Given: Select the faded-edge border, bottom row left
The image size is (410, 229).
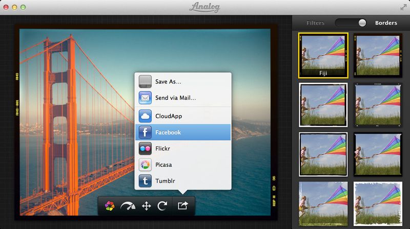Looking at the screenshot, I should pyautogui.click(x=323, y=204).
